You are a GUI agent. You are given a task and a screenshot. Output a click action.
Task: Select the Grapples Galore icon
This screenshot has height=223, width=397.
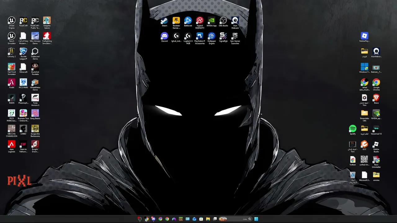[47, 23]
